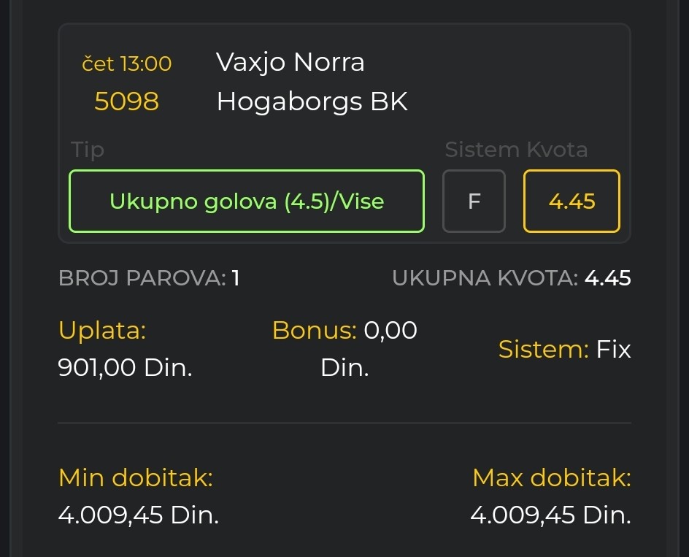
Task: Select the čet 13:00 match time
Action: point(127,64)
